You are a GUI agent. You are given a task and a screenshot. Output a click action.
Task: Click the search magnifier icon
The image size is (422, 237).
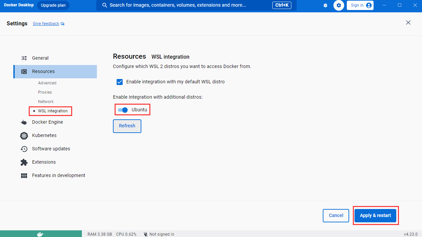105,5
